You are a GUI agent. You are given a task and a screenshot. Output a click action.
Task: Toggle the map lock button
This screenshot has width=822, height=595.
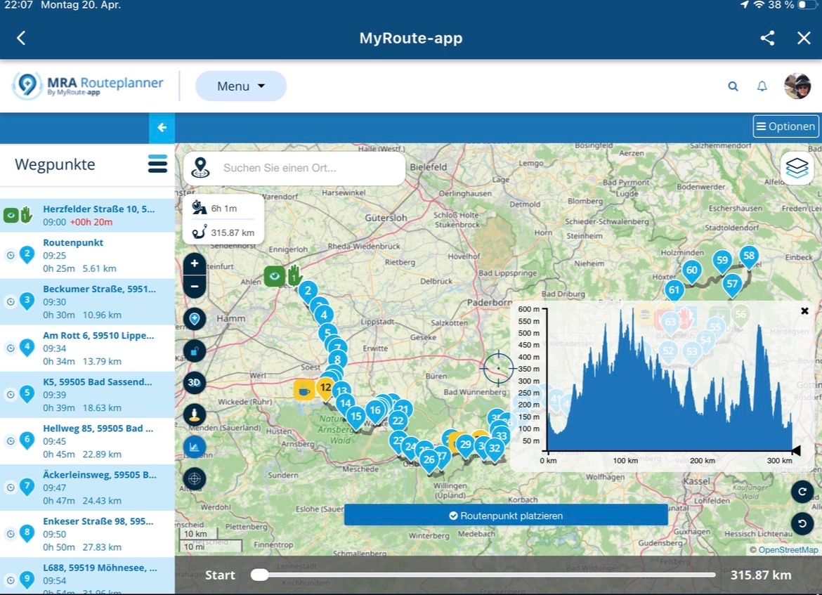tap(195, 351)
